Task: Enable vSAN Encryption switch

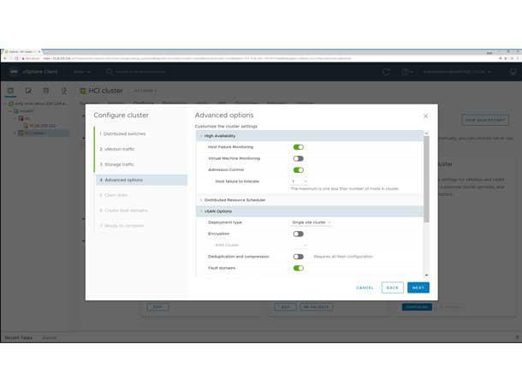Action: tap(299, 234)
